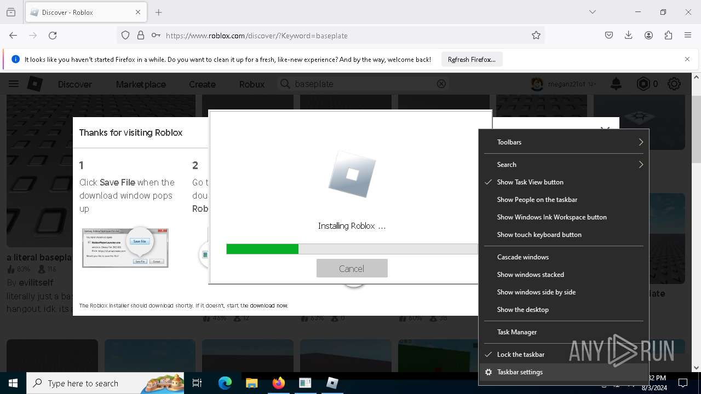701x394 pixels.
Task: Open the Firefox View icon beside the tabs
Action: [11, 12]
